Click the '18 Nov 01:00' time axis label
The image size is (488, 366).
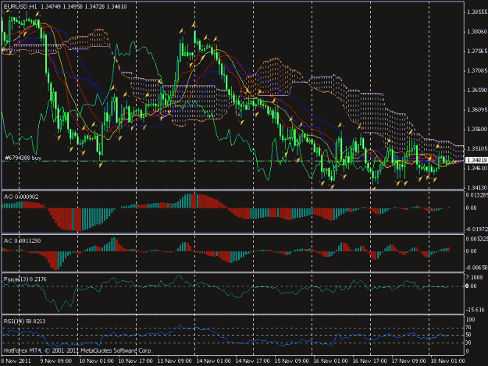(x=447, y=361)
